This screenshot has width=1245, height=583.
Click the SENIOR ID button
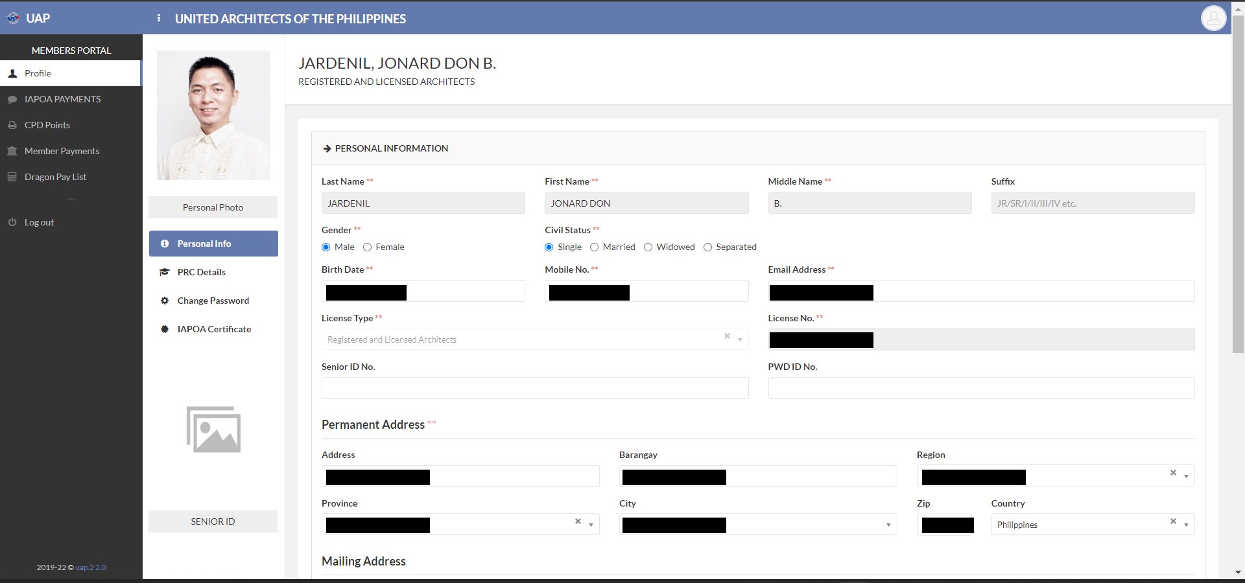213,521
